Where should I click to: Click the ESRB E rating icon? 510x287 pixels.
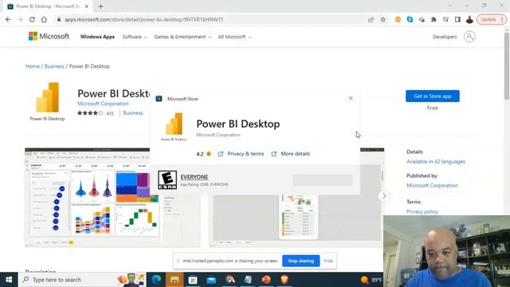[x=167, y=180]
